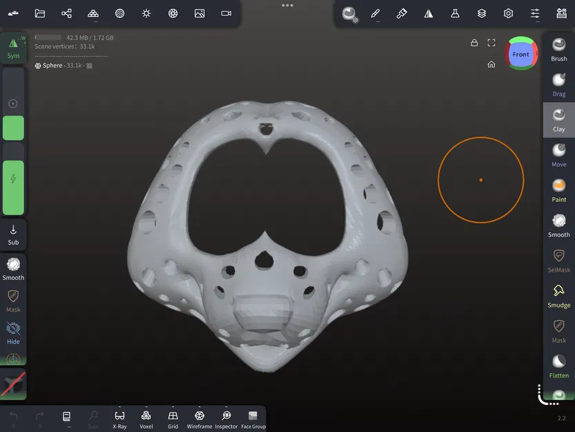Tap the radius circle icon on left slider

(13, 104)
